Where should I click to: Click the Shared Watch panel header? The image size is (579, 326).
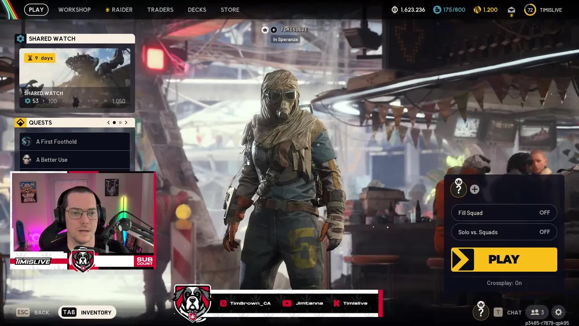click(x=75, y=38)
